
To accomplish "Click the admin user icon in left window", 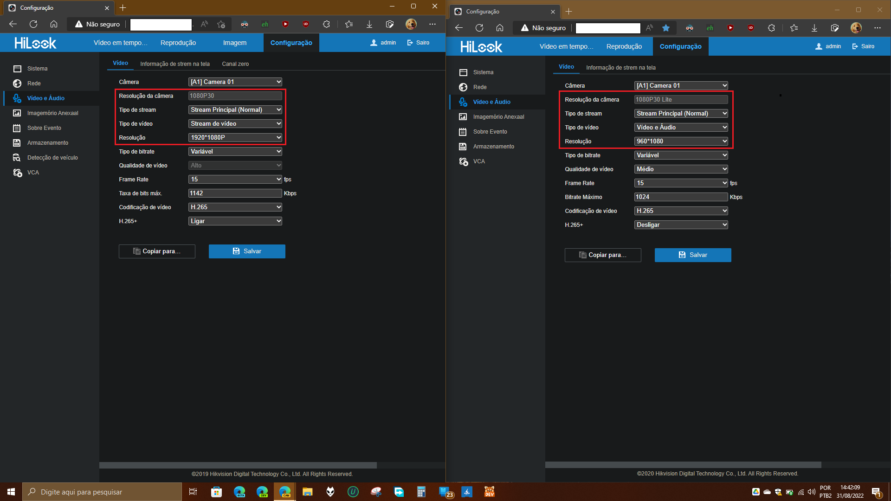I will tap(374, 43).
